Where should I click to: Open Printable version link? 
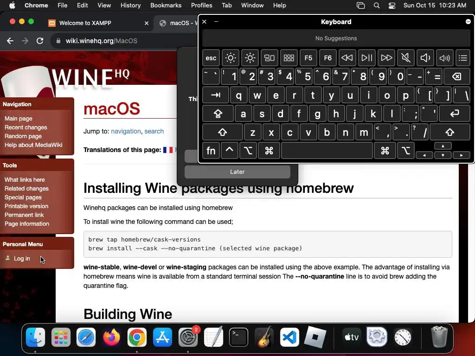click(x=26, y=206)
